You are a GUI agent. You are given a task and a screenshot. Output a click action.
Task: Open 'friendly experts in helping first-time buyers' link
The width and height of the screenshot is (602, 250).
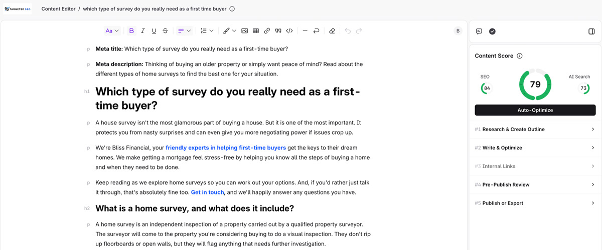point(226,148)
